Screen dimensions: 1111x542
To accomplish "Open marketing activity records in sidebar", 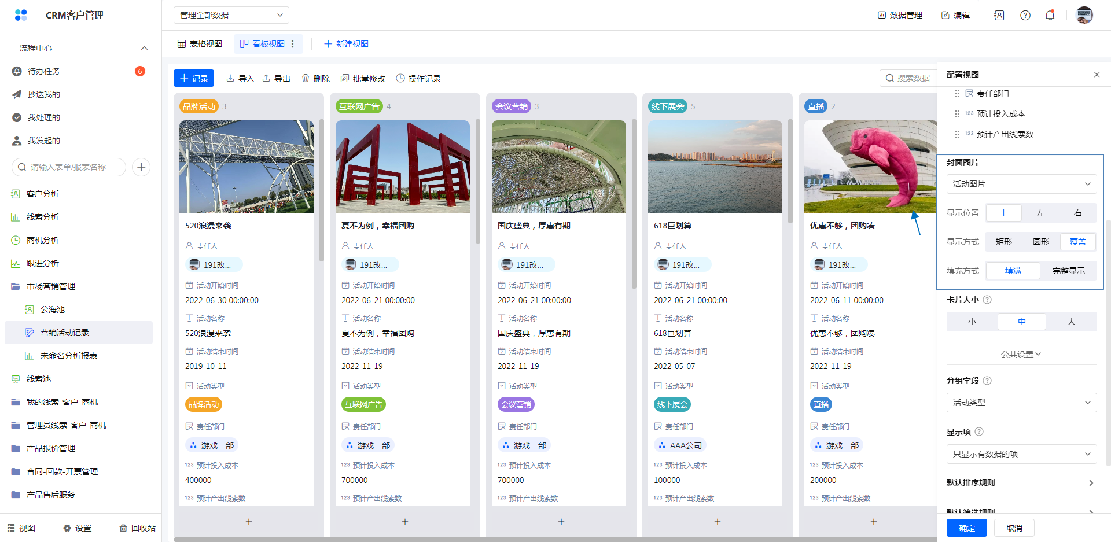I will (65, 333).
